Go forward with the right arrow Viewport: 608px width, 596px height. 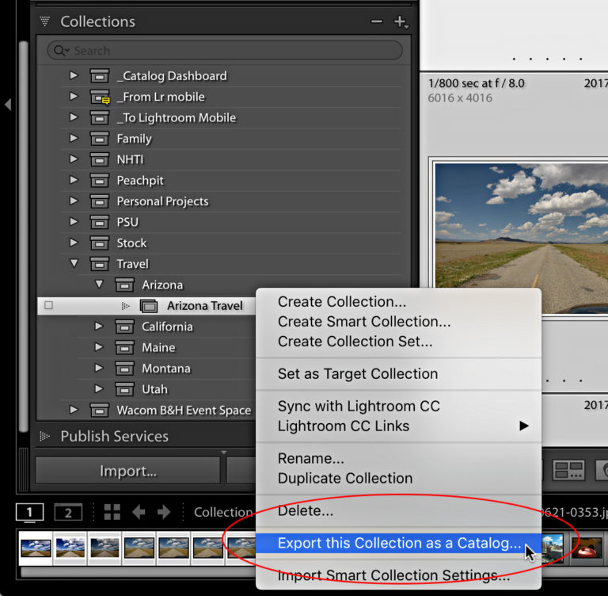(x=164, y=512)
